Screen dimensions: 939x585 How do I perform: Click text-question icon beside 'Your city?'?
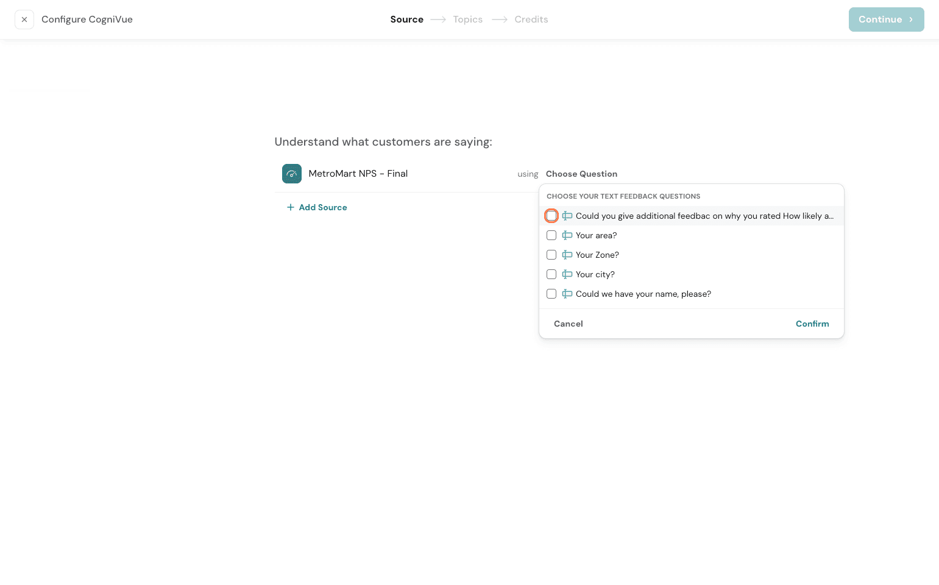(567, 274)
